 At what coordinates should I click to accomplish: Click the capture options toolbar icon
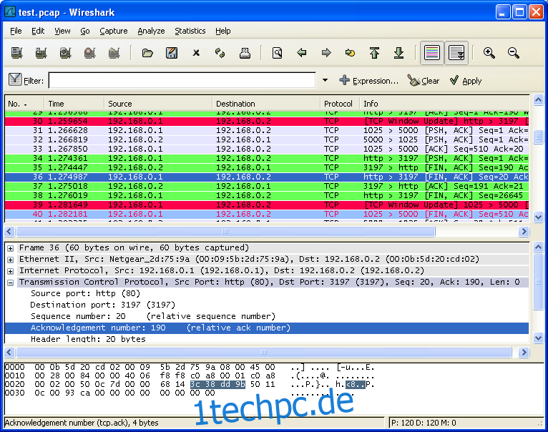[x=41, y=53]
